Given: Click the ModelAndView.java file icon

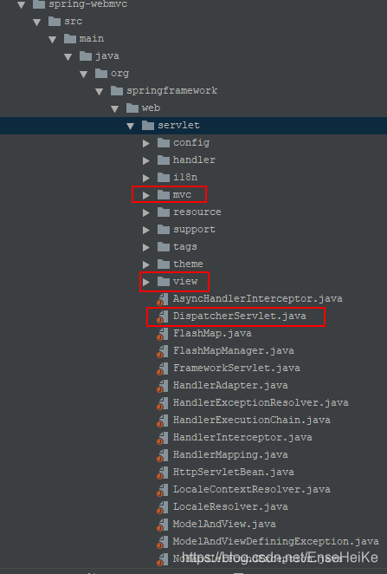Looking at the screenshot, I should tap(163, 525).
